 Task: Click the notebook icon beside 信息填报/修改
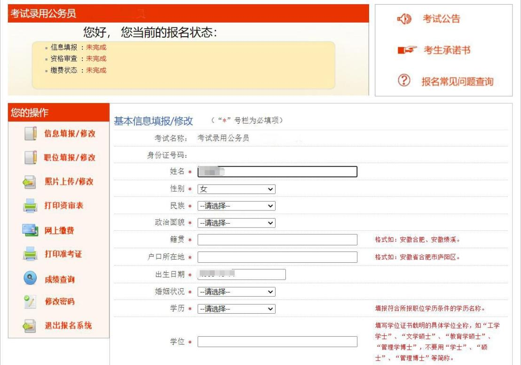tap(30, 133)
